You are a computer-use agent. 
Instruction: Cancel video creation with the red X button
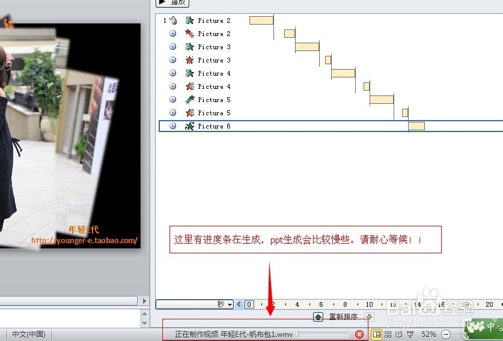359,334
